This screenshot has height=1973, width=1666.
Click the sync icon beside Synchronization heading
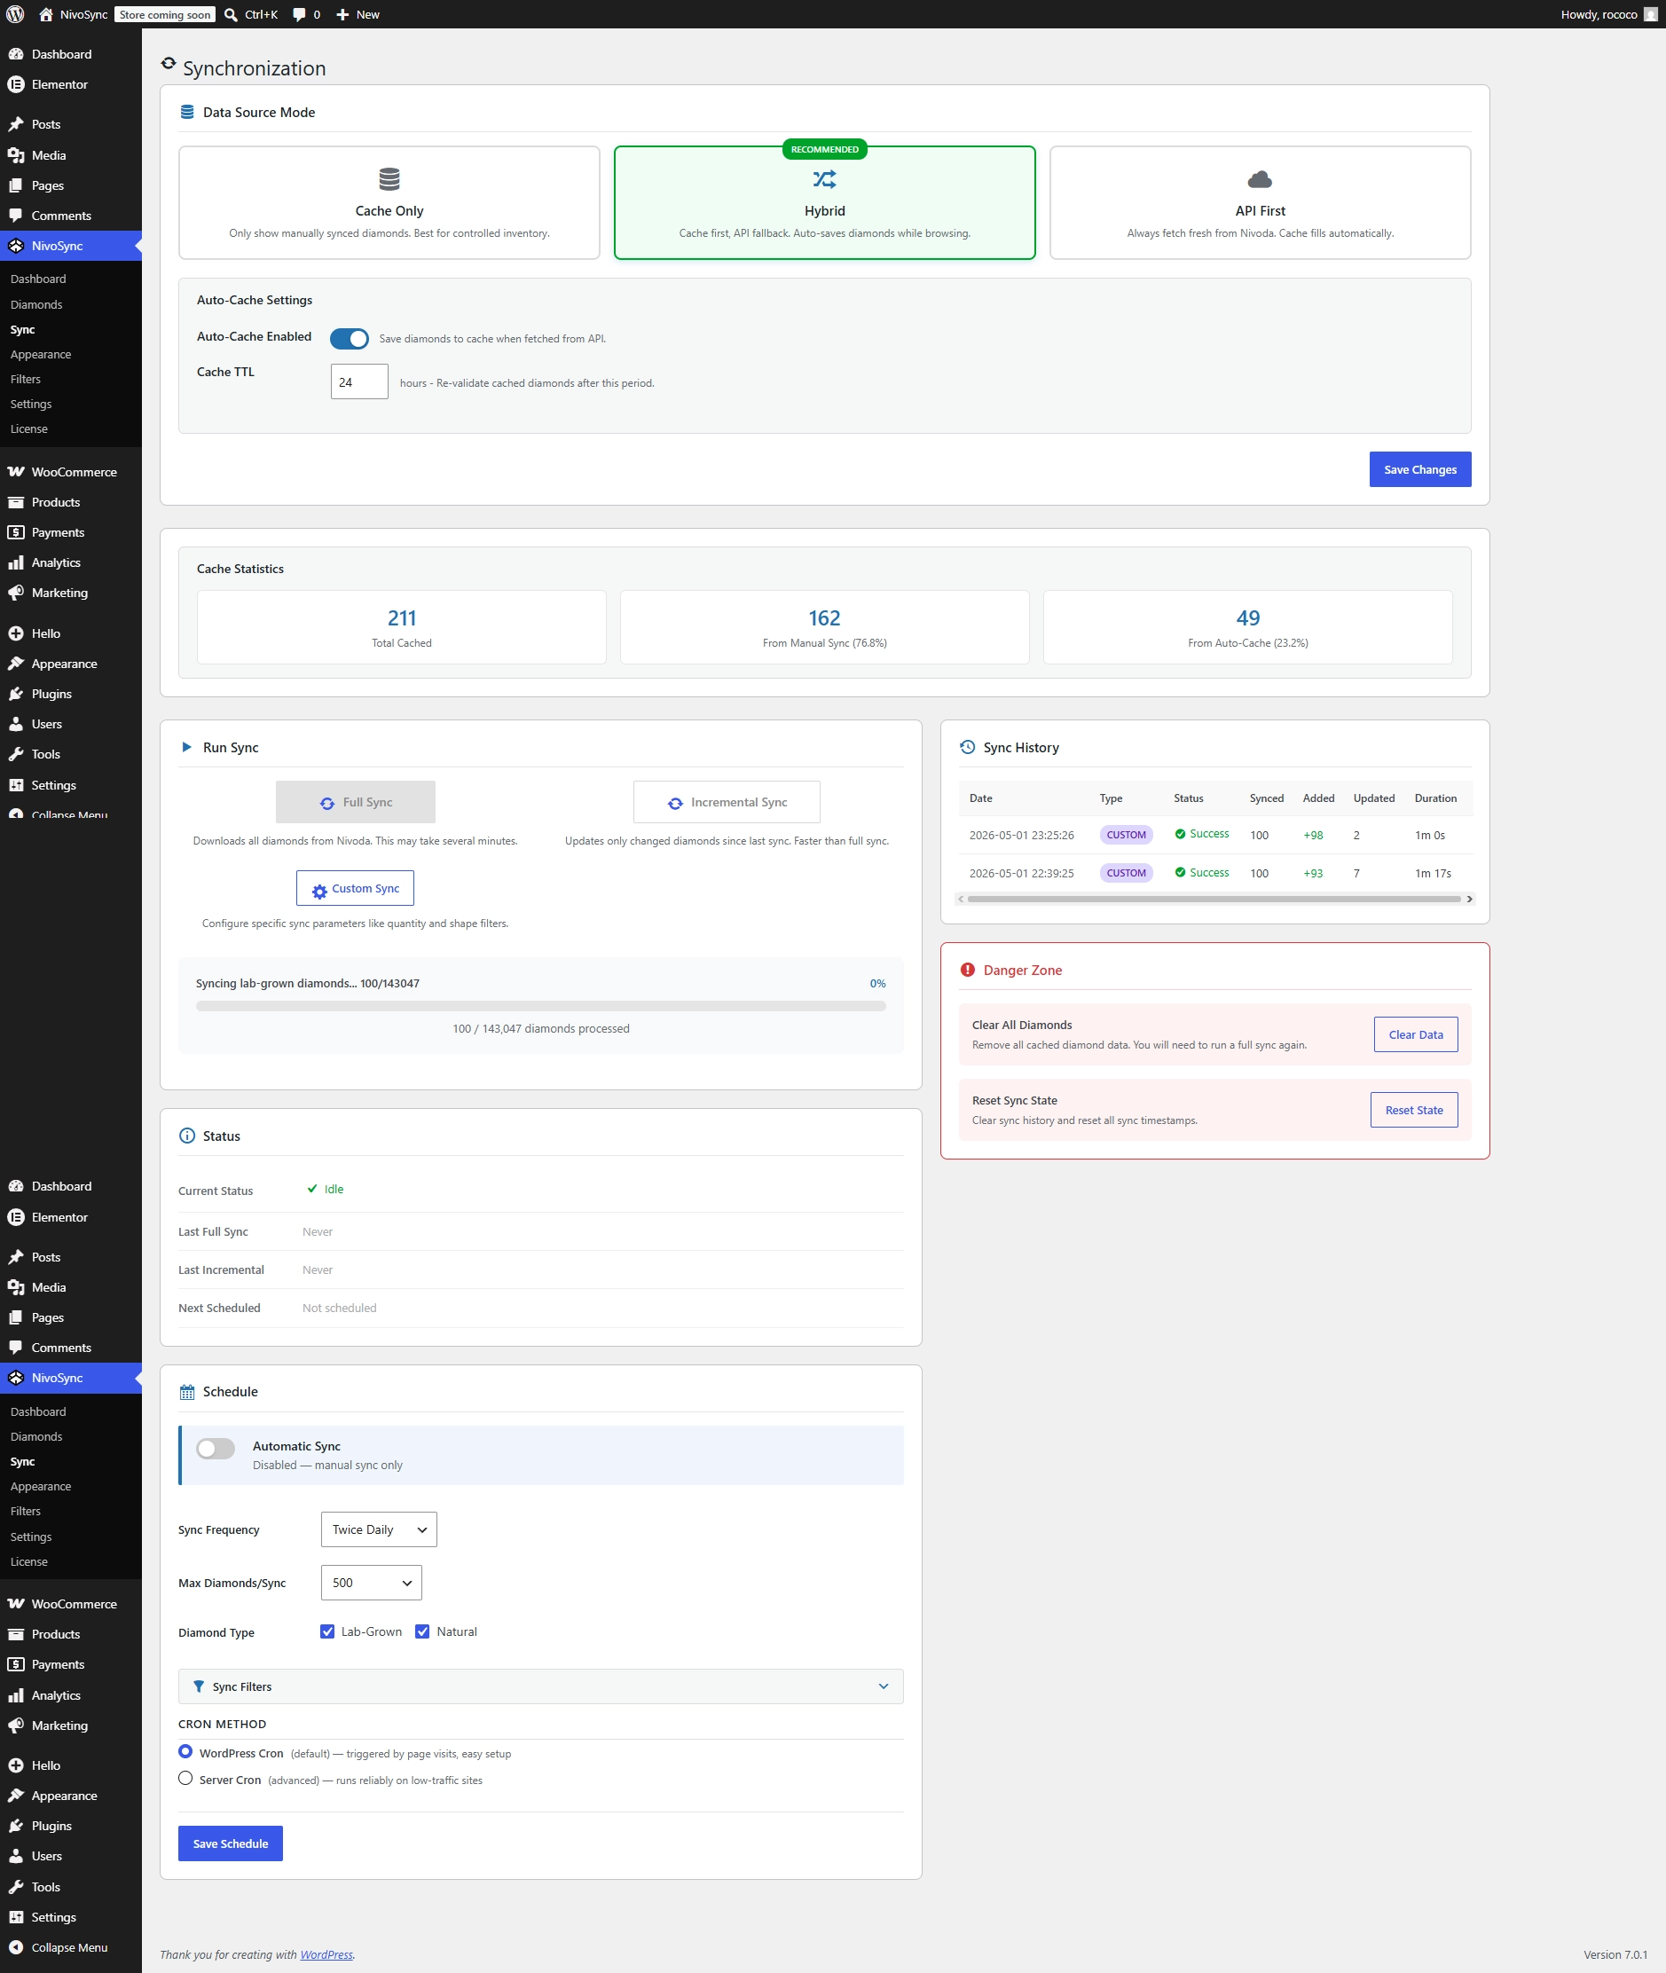pyautogui.click(x=169, y=63)
